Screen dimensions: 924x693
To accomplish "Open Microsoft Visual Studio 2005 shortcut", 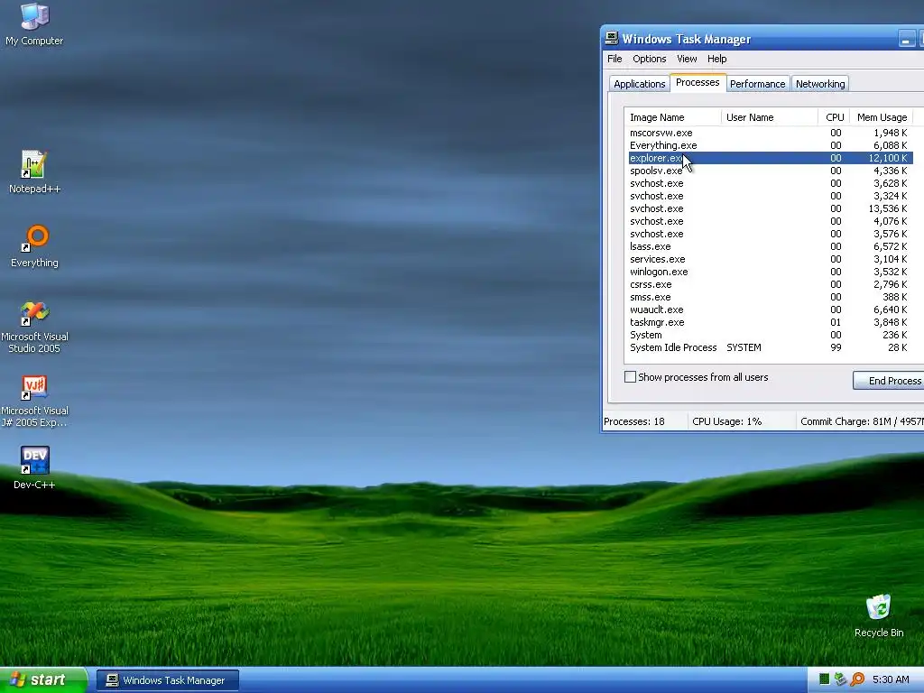I will [34, 327].
